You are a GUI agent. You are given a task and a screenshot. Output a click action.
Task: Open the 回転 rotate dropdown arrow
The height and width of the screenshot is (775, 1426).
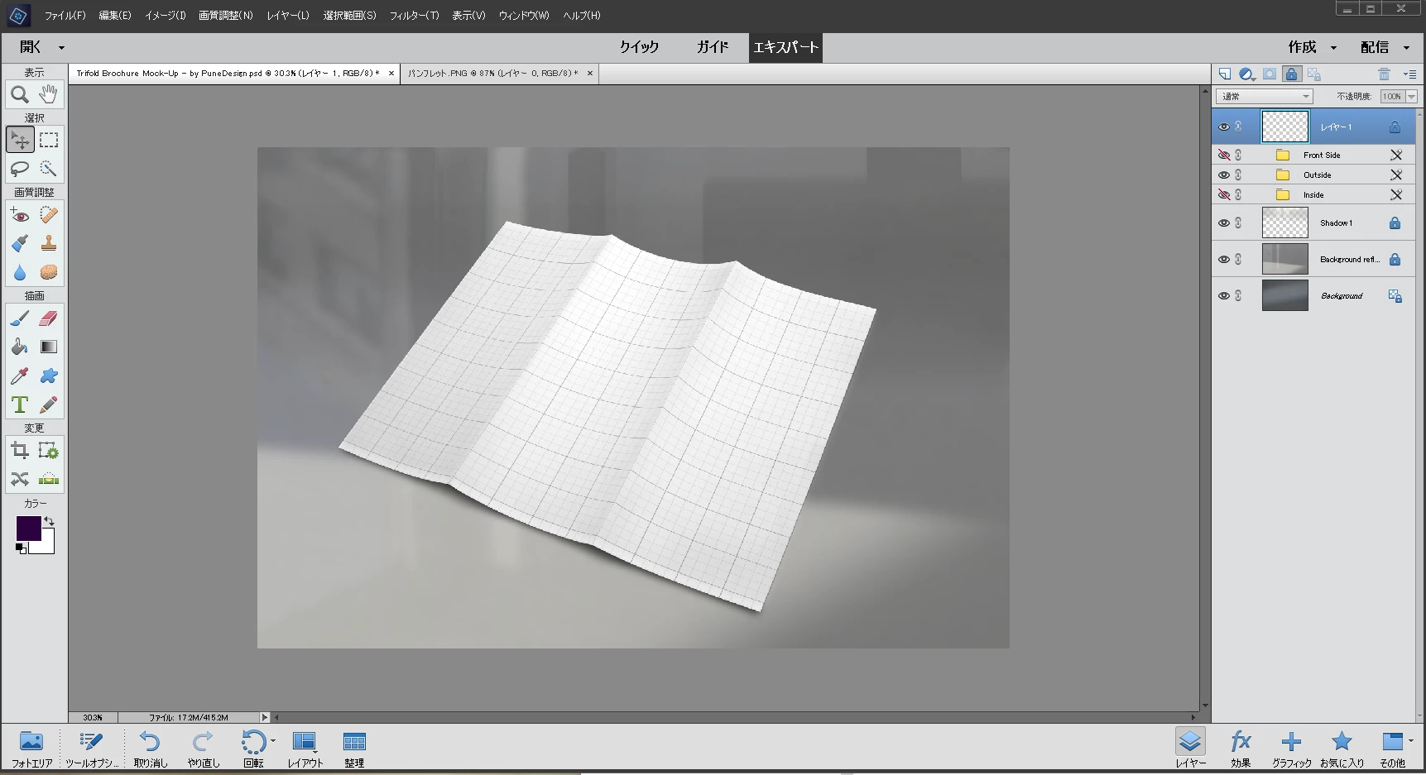point(273,740)
